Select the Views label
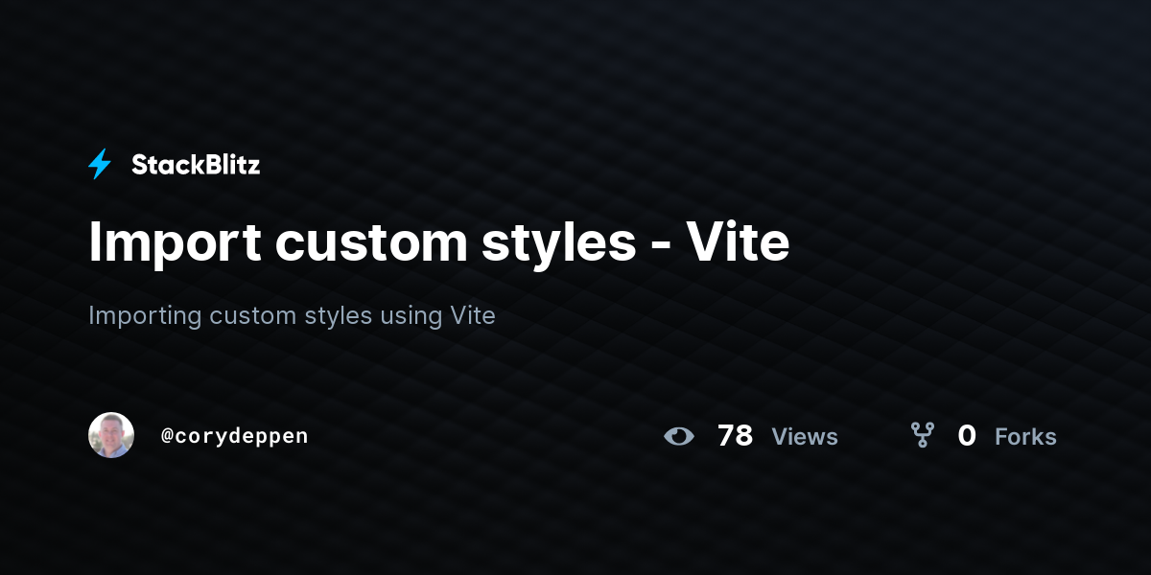1151x575 pixels. (x=805, y=437)
